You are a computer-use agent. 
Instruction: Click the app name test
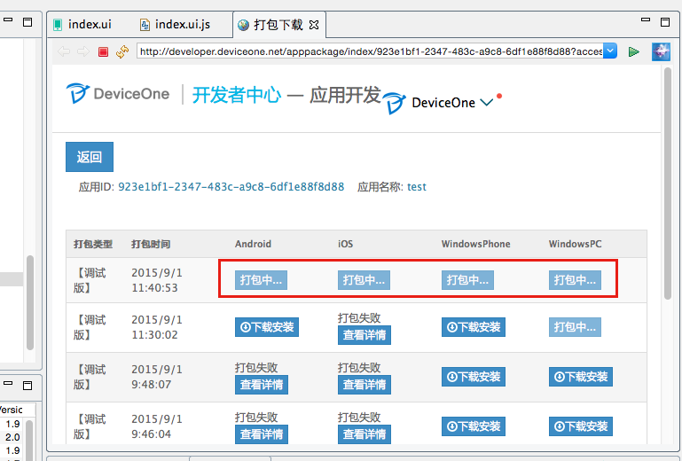(x=417, y=187)
